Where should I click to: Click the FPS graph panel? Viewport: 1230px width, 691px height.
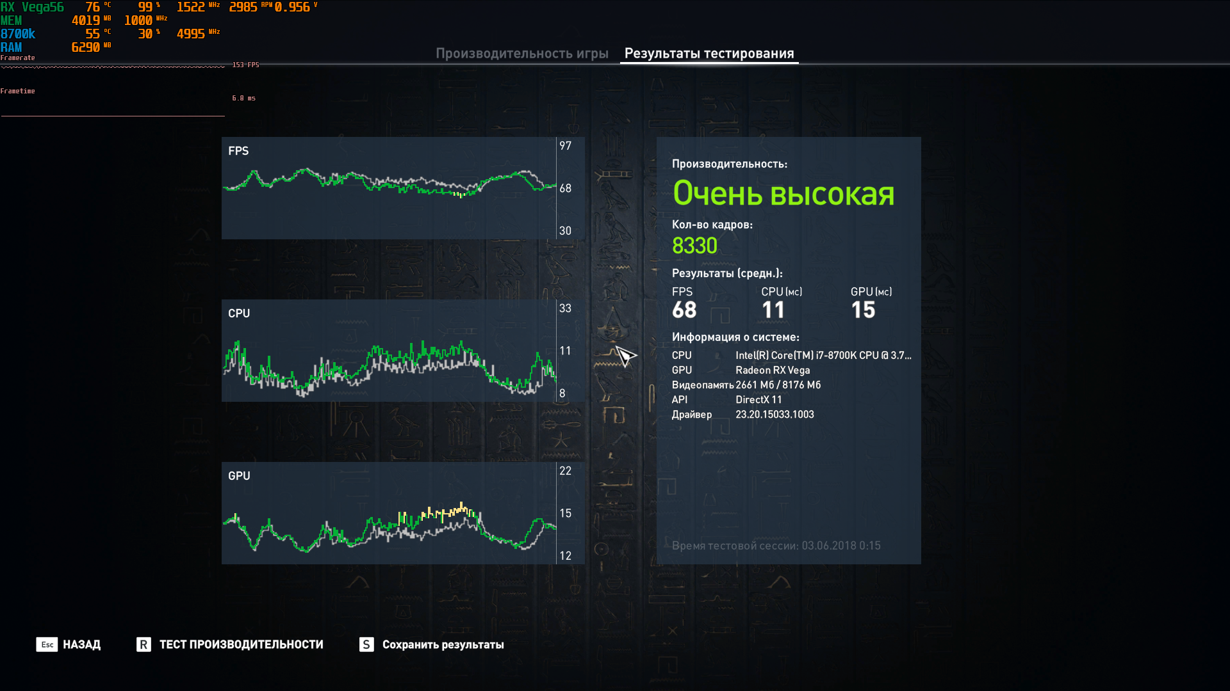(x=389, y=188)
